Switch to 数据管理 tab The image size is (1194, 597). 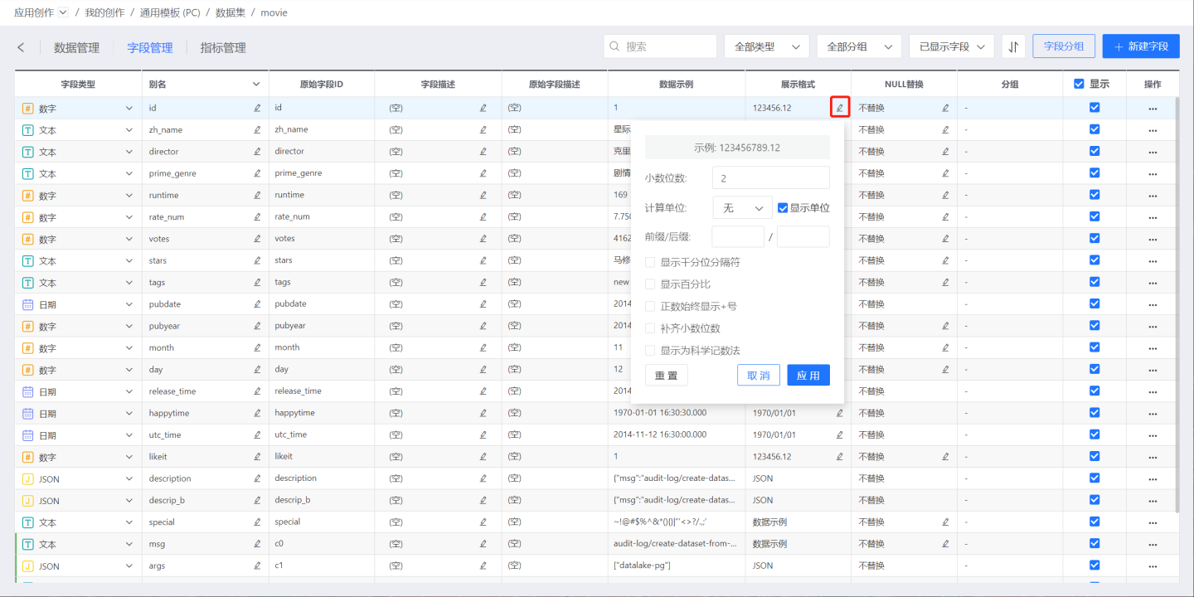tap(76, 47)
